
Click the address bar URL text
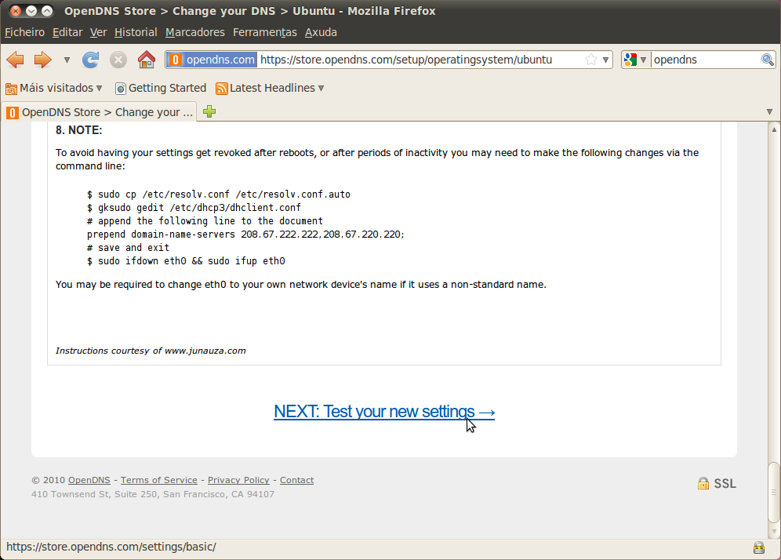click(x=406, y=60)
